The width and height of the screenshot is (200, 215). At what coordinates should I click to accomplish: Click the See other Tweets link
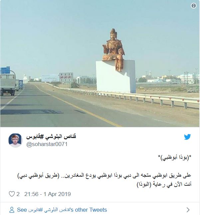point(62,210)
